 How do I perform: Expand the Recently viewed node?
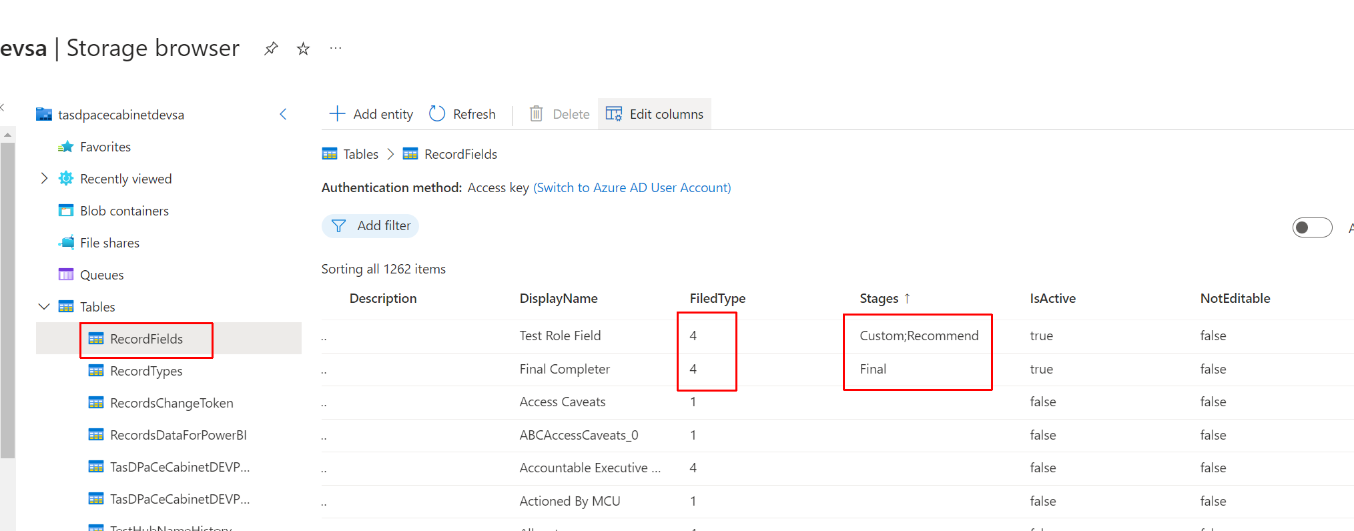[x=44, y=178]
